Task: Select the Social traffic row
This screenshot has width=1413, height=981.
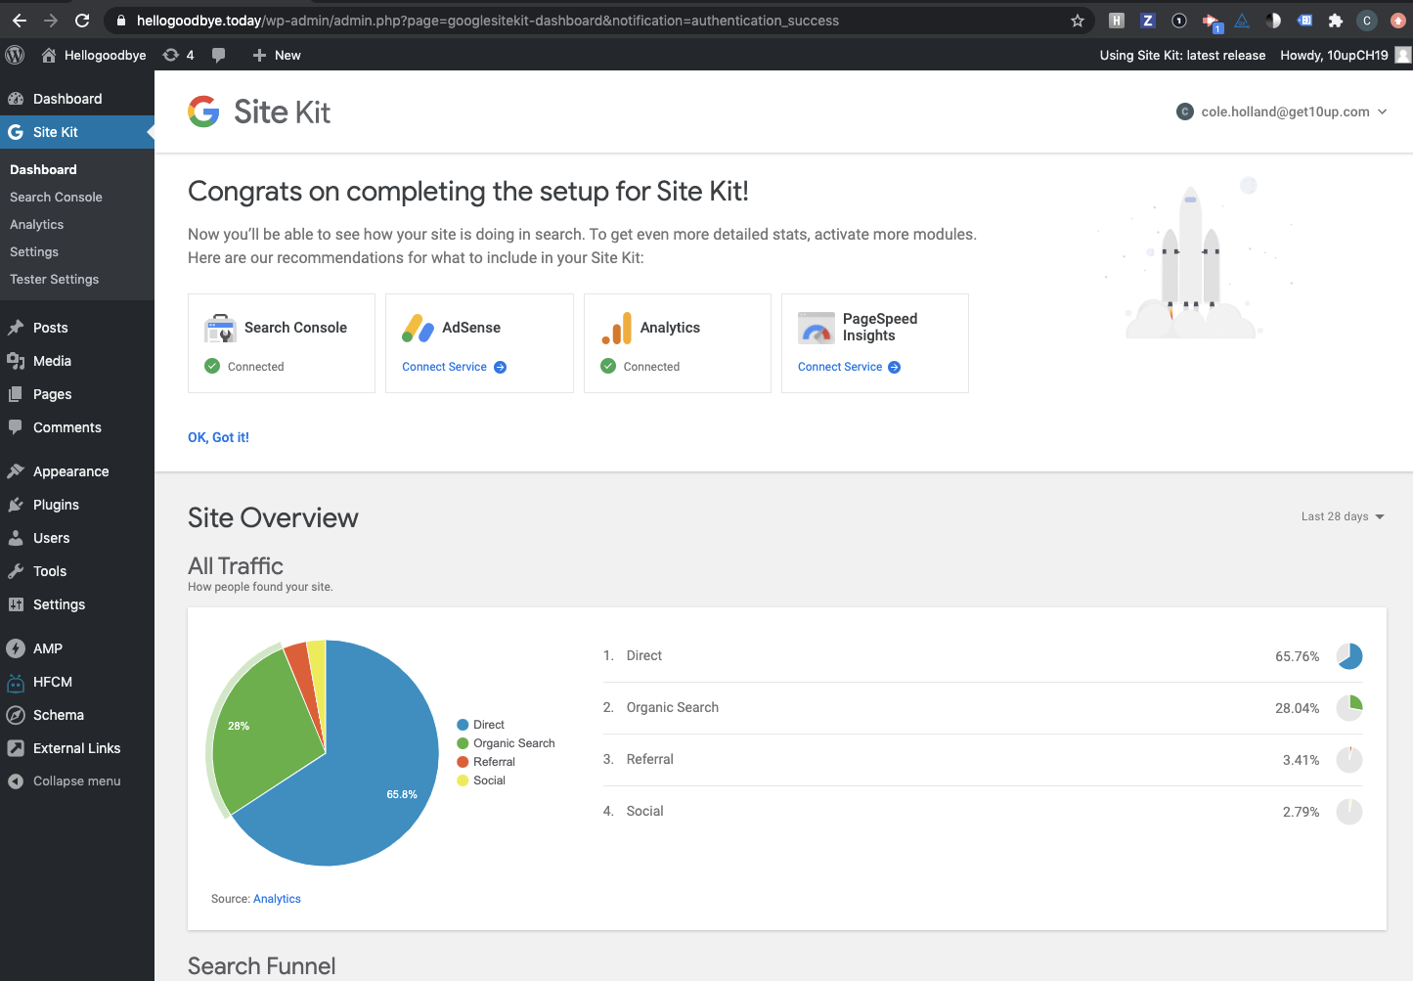Action: coord(983,812)
